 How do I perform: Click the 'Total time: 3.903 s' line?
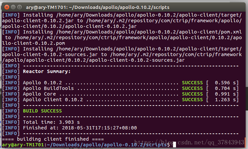pos(51,122)
